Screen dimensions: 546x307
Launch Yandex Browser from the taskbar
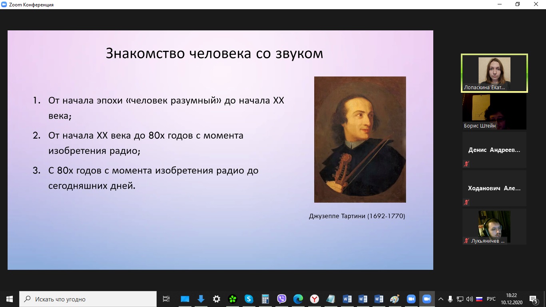(x=315, y=299)
